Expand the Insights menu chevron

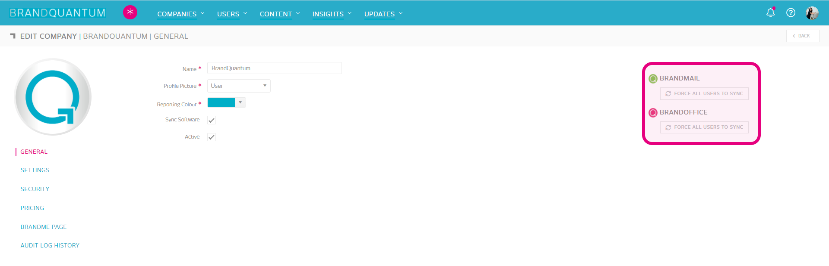tap(350, 13)
